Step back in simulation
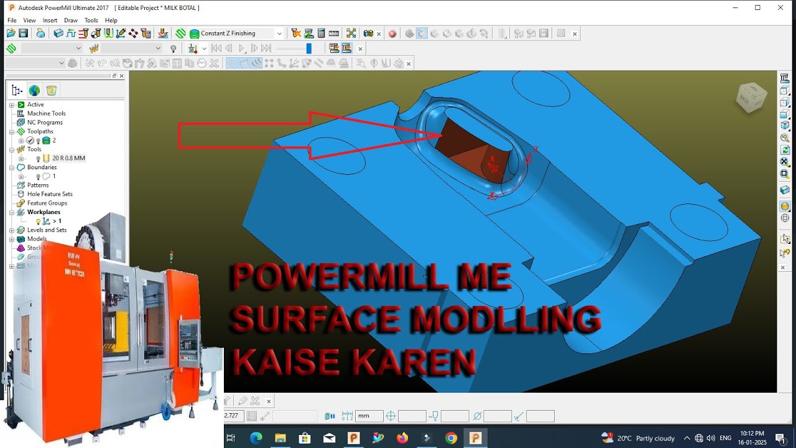This screenshot has height=448, width=796. pyautogui.click(x=229, y=49)
